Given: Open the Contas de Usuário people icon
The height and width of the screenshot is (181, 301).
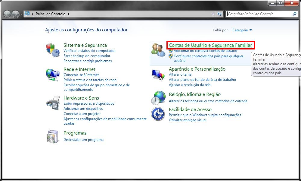Looking at the screenshot, I should [158, 50].
